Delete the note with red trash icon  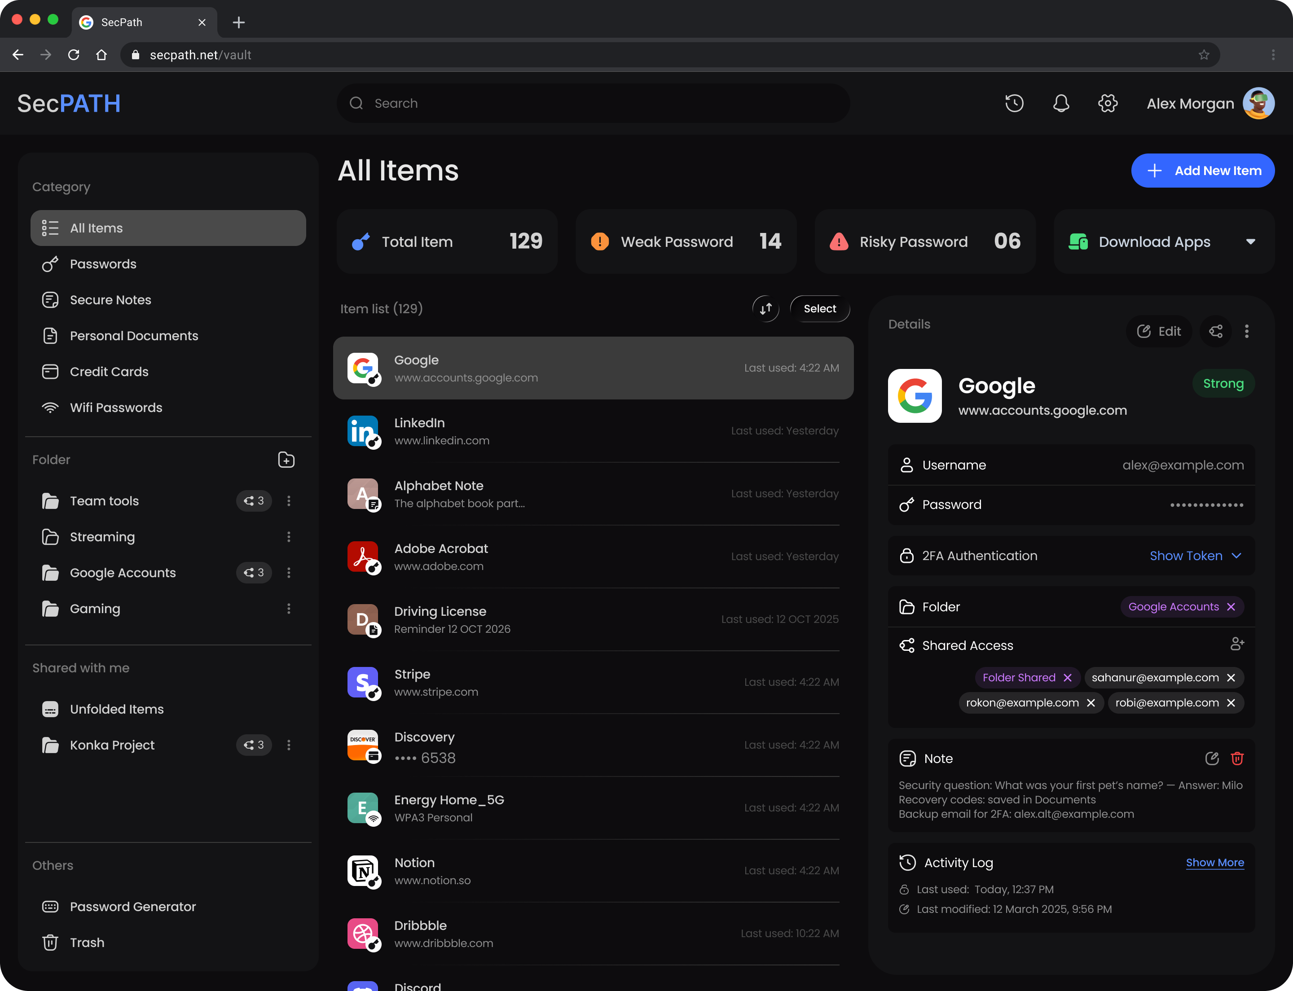(x=1237, y=759)
